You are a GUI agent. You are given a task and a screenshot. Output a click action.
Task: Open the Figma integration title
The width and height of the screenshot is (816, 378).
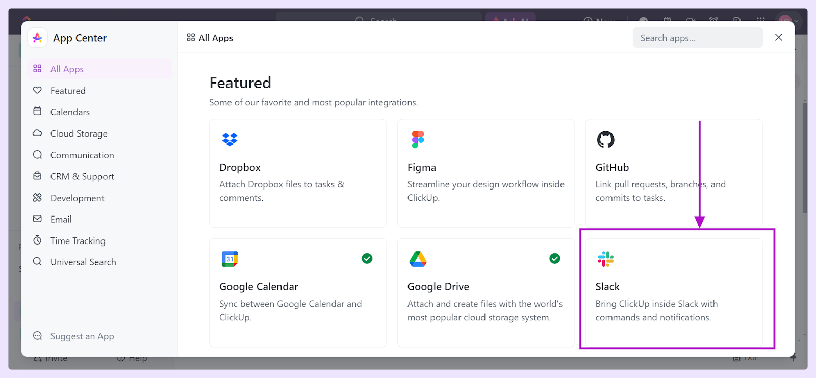click(422, 167)
